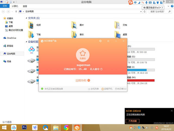
Task: Open the 下载 folder in main pane
Action: 34,35
